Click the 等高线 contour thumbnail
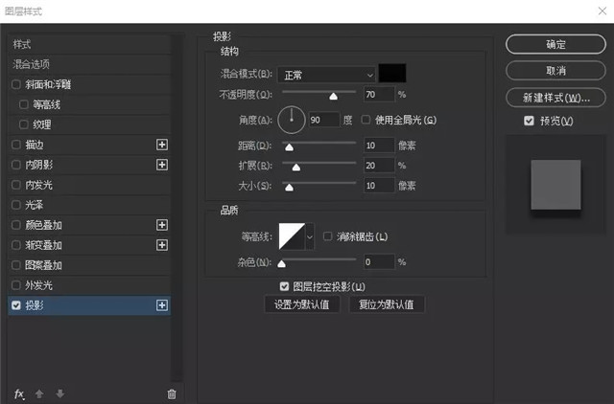 292,236
